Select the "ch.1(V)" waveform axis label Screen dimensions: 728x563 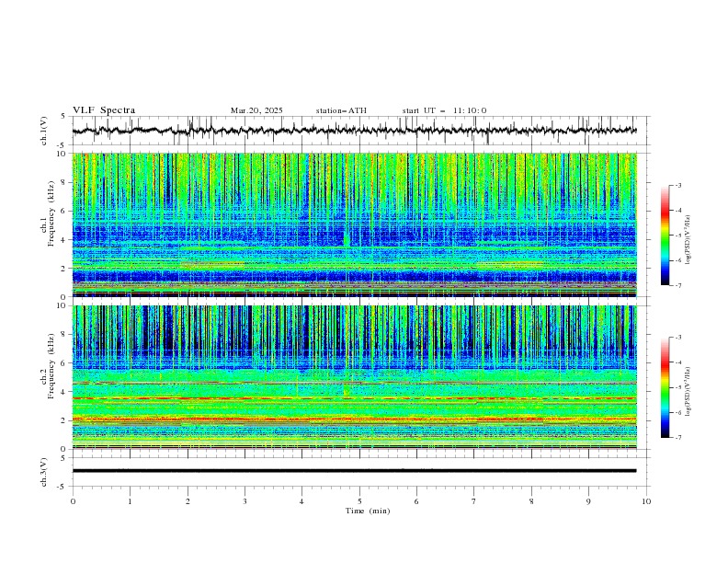pyautogui.click(x=44, y=131)
